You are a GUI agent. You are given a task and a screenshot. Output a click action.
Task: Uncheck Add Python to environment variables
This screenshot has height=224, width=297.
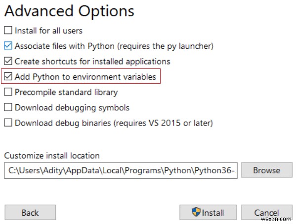(x=8, y=77)
